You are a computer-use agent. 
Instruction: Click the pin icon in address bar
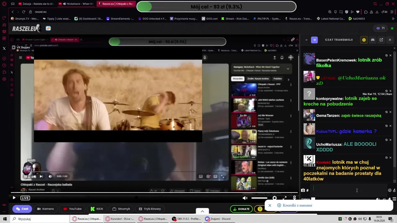tap(335, 12)
